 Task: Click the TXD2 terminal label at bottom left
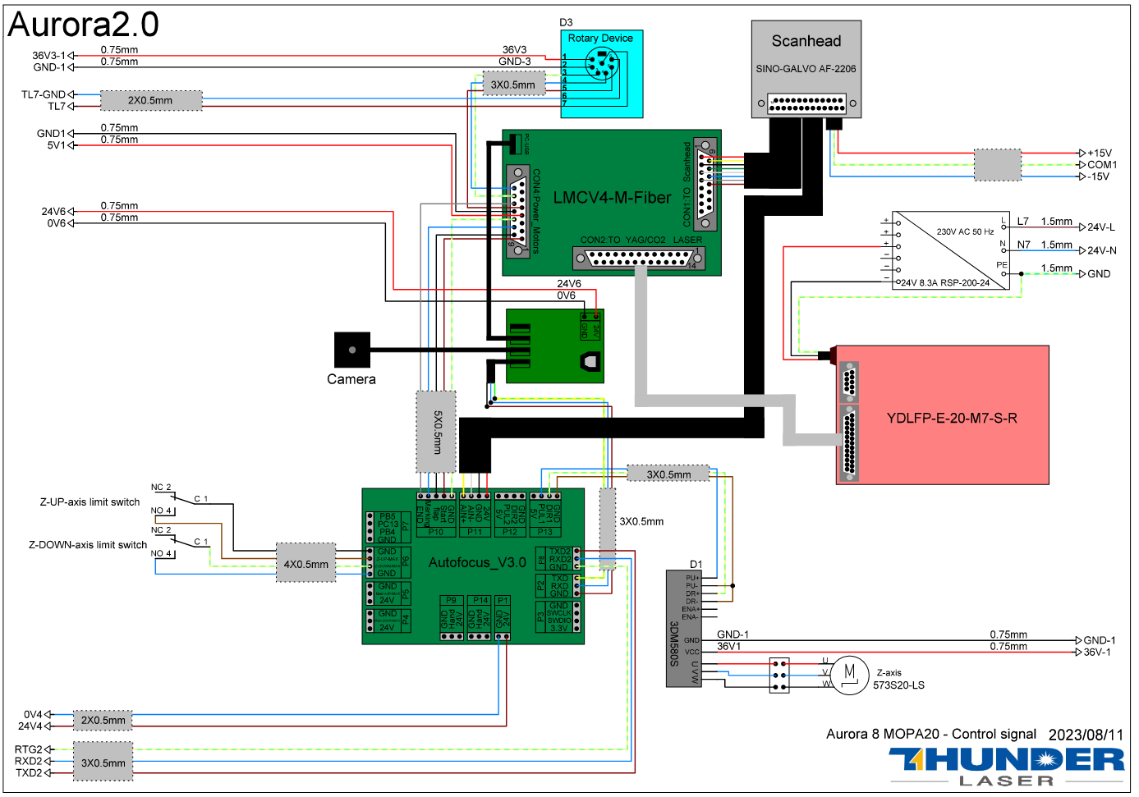click(29, 773)
